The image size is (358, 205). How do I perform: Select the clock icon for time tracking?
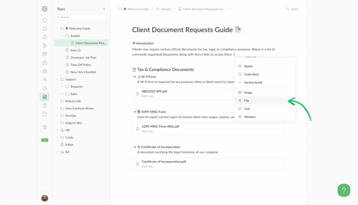[44, 29]
